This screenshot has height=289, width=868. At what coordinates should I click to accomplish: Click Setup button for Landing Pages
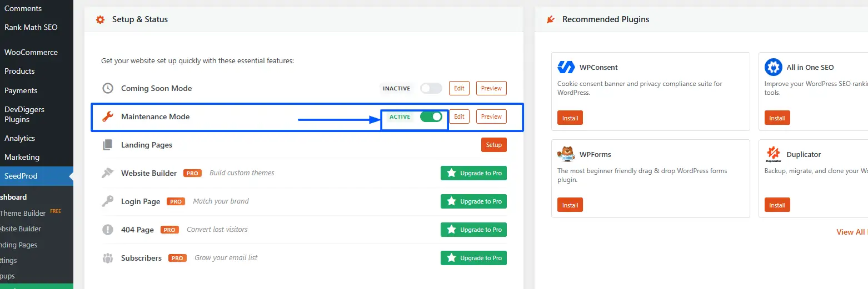click(493, 145)
